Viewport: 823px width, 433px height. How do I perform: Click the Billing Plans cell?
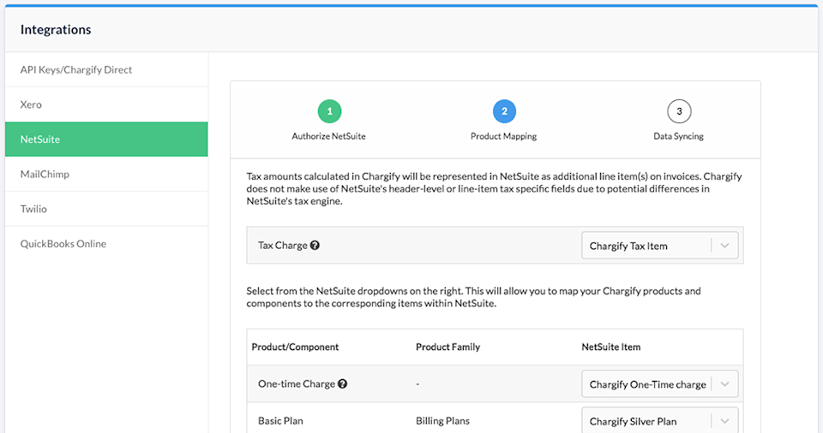[442, 421]
